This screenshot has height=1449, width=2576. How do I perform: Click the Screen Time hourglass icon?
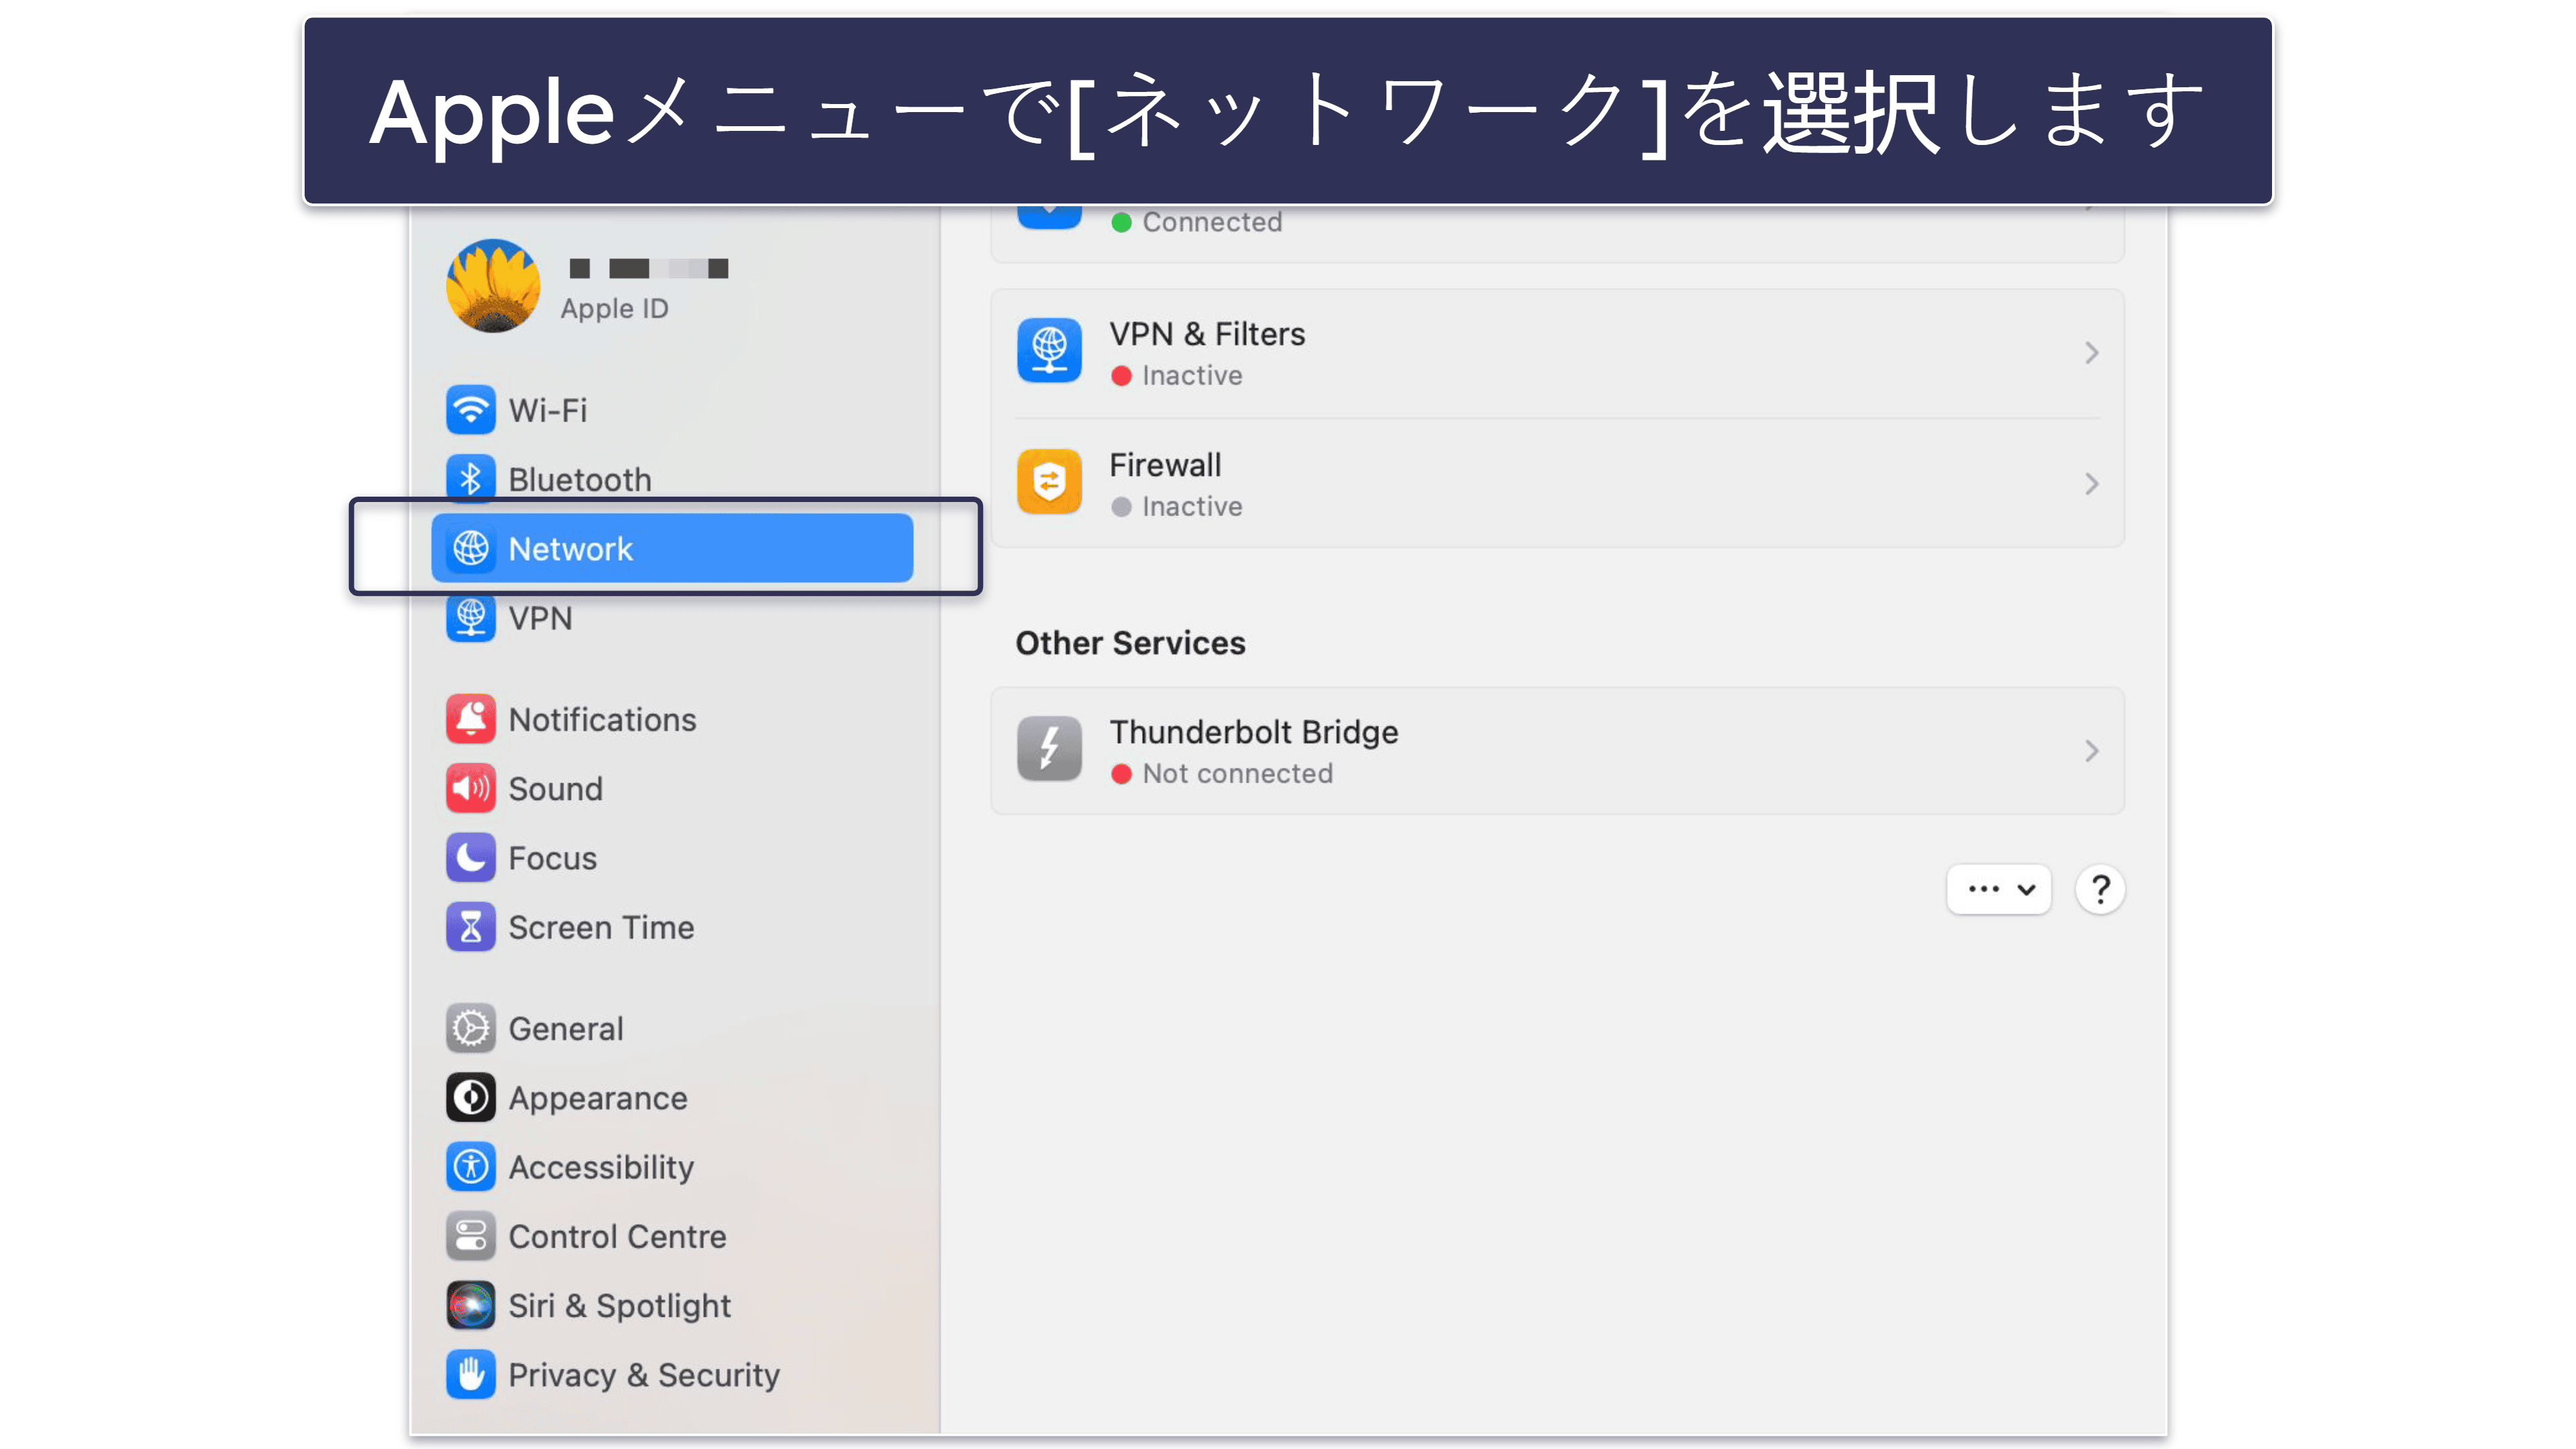(470, 927)
